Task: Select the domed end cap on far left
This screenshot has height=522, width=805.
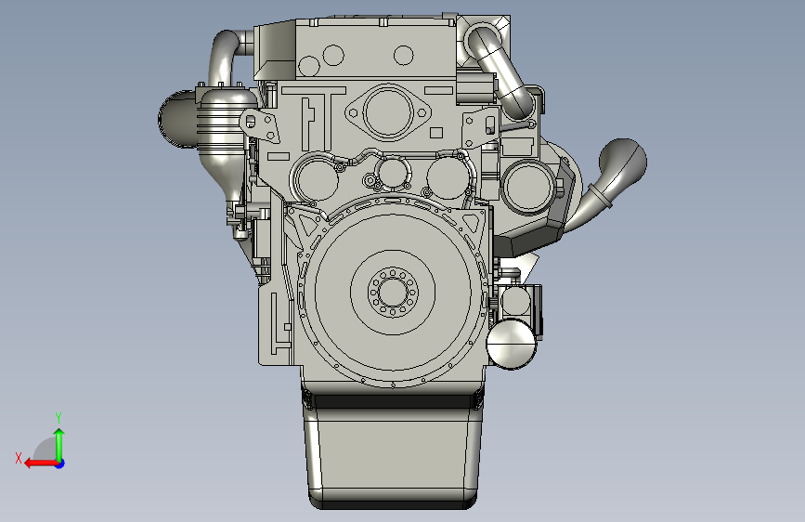Action: [177, 119]
